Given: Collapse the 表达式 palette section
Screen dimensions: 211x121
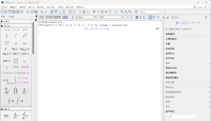Looking at the screenshot, I should (x=2, y=26).
